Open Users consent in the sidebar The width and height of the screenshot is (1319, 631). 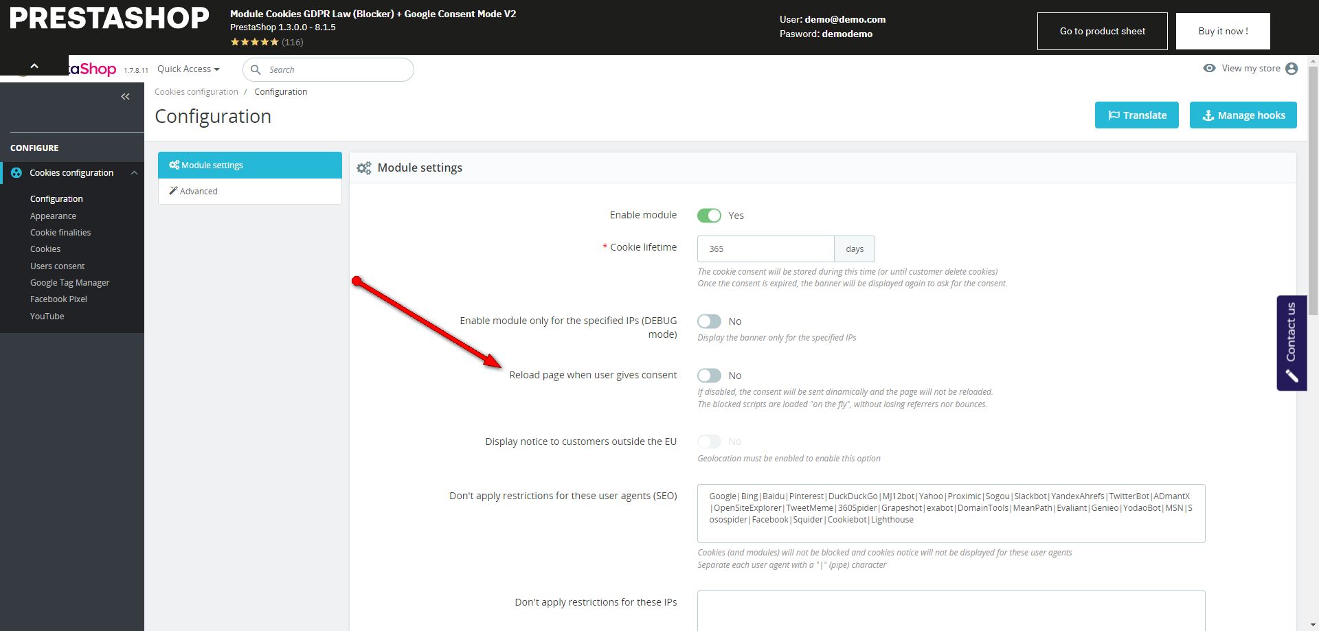[57, 266]
